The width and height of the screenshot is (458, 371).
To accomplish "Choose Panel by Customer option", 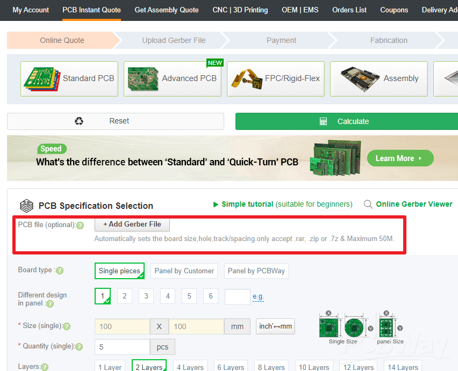I will pos(184,271).
